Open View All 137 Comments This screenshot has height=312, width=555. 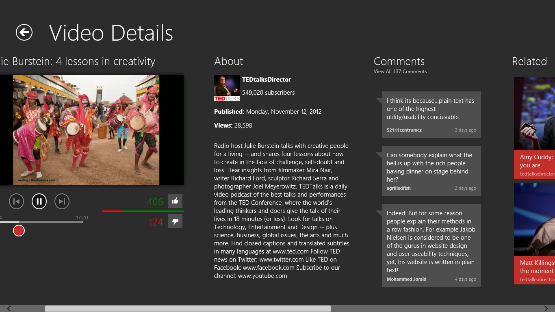(x=400, y=71)
